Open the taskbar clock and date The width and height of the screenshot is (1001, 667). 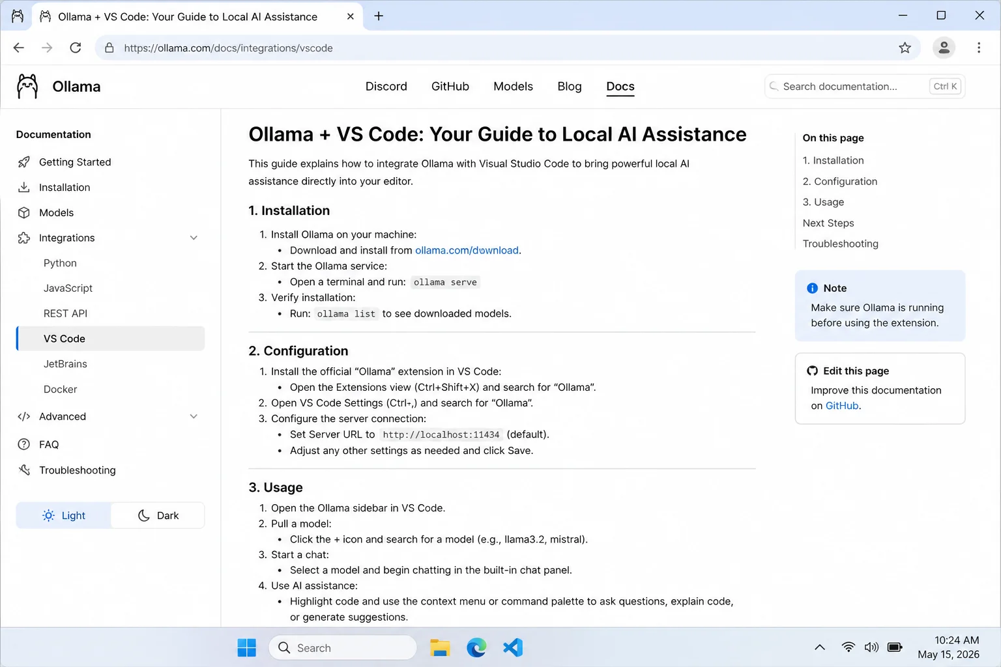[948, 647]
